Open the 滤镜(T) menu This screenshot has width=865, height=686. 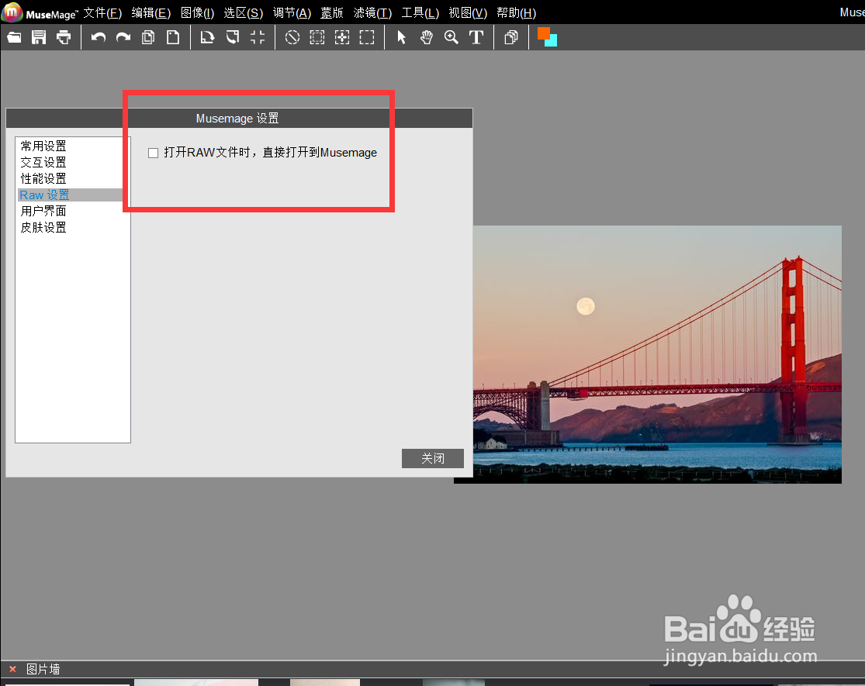point(373,12)
